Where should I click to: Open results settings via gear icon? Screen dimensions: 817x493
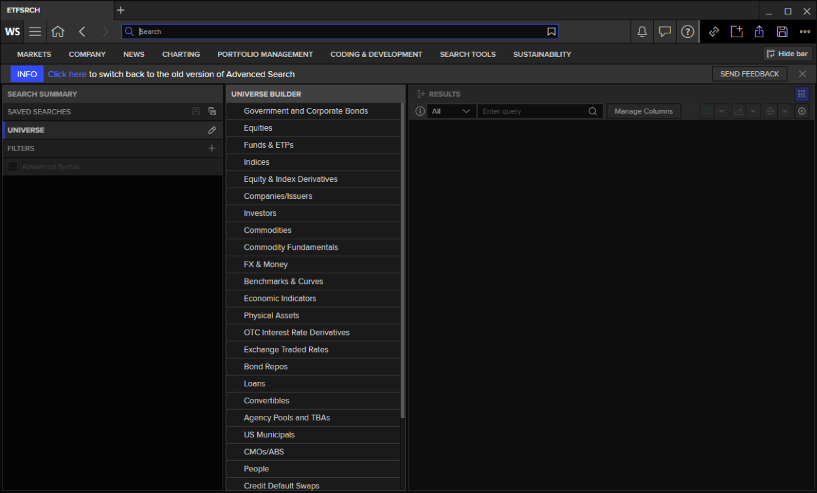click(x=802, y=111)
